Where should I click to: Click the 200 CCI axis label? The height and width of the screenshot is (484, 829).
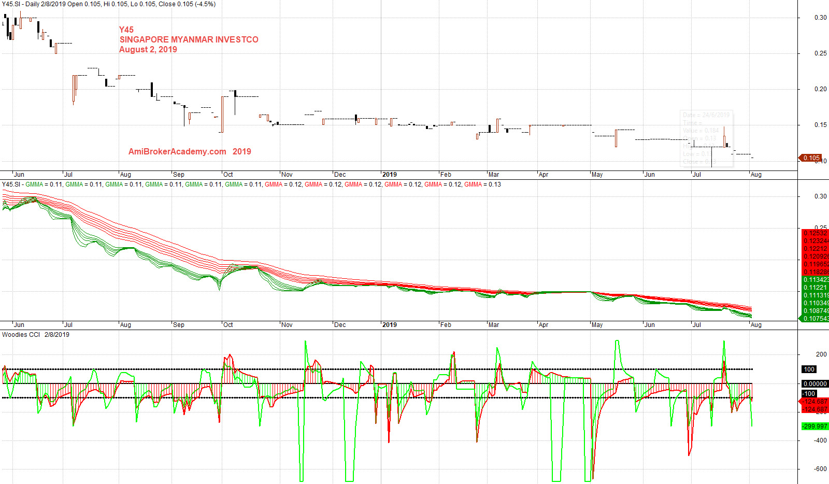[821, 354]
